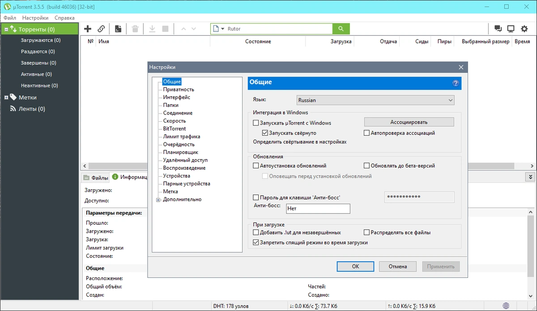Enable Start µTorrent with Windows checkbox
The height and width of the screenshot is (311, 537).
coord(256,123)
